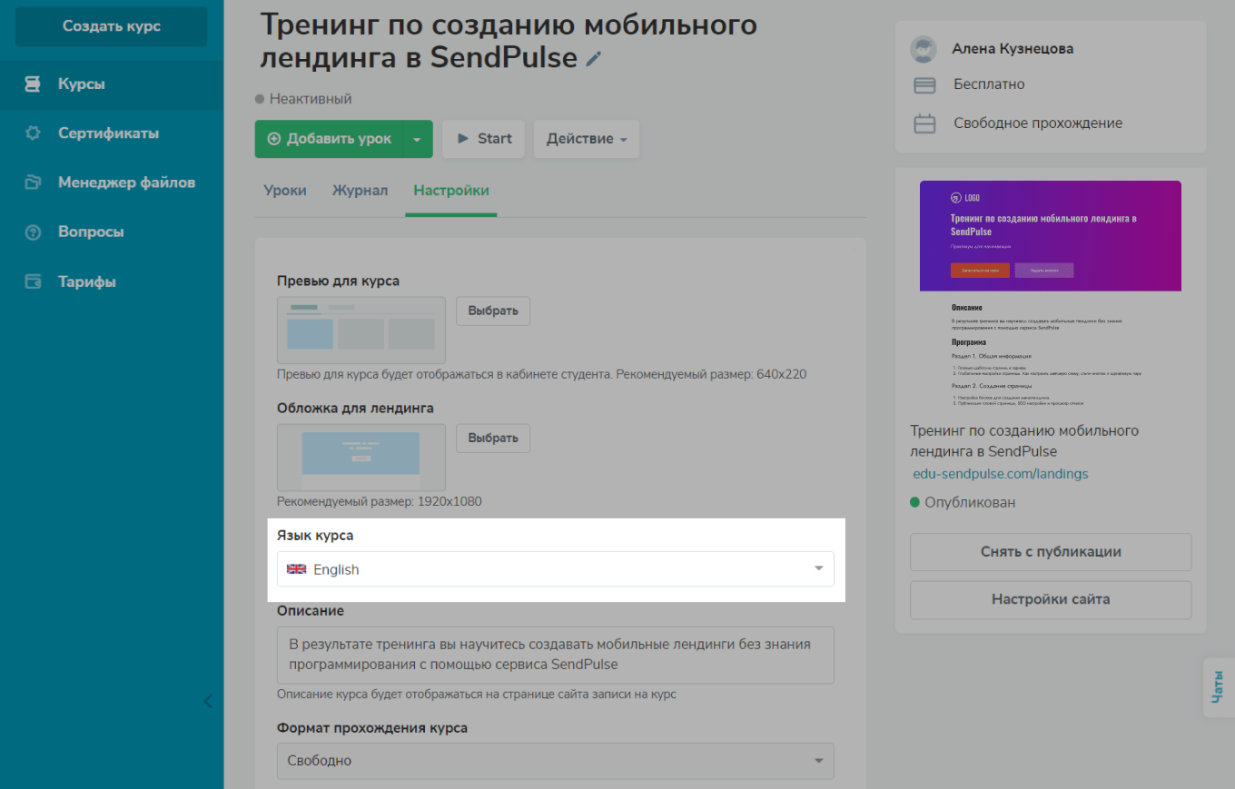Click the Вопросы question mark icon
This screenshot has height=789, width=1235.
33,232
